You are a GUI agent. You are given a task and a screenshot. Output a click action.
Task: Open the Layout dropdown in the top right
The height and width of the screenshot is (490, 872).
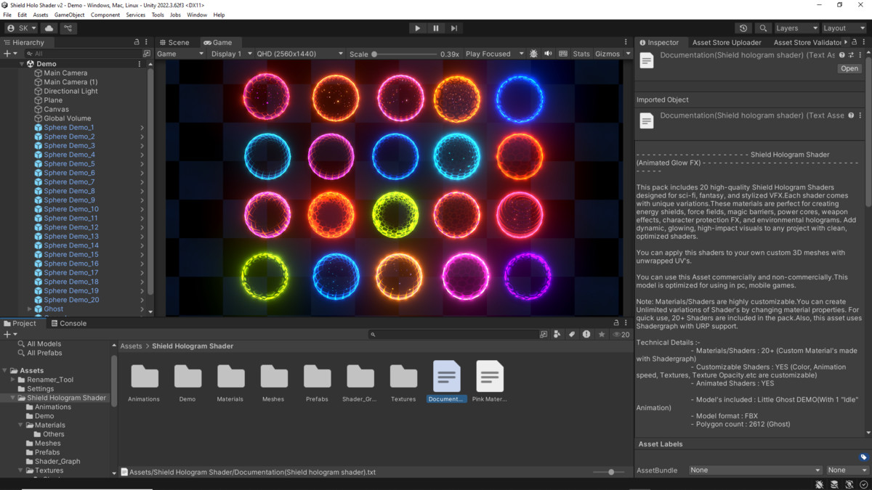pos(843,28)
